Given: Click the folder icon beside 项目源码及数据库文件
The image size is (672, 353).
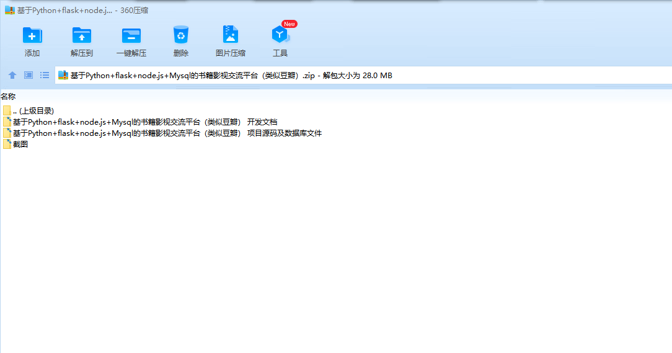Looking at the screenshot, I should [x=7, y=133].
